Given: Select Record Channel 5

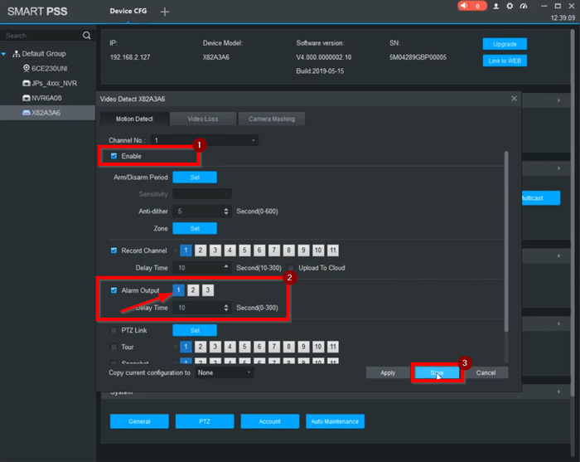Looking at the screenshot, I should [x=244, y=250].
